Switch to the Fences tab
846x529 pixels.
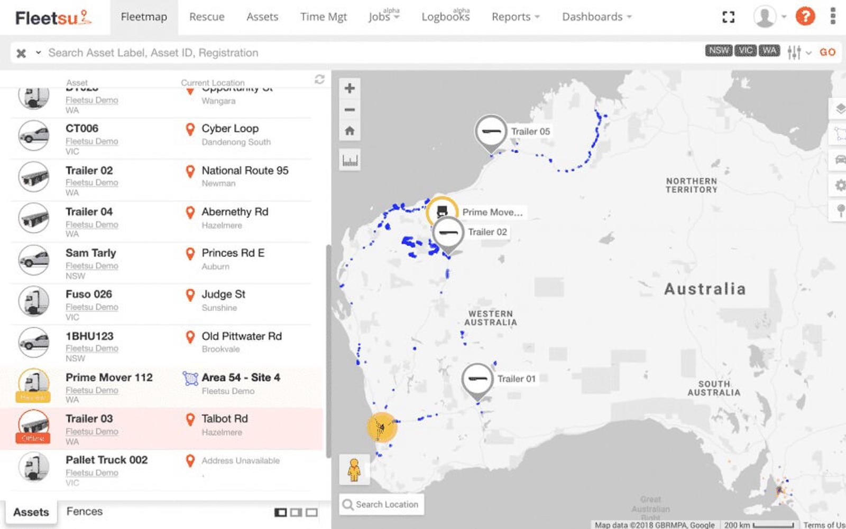coord(85,512)
